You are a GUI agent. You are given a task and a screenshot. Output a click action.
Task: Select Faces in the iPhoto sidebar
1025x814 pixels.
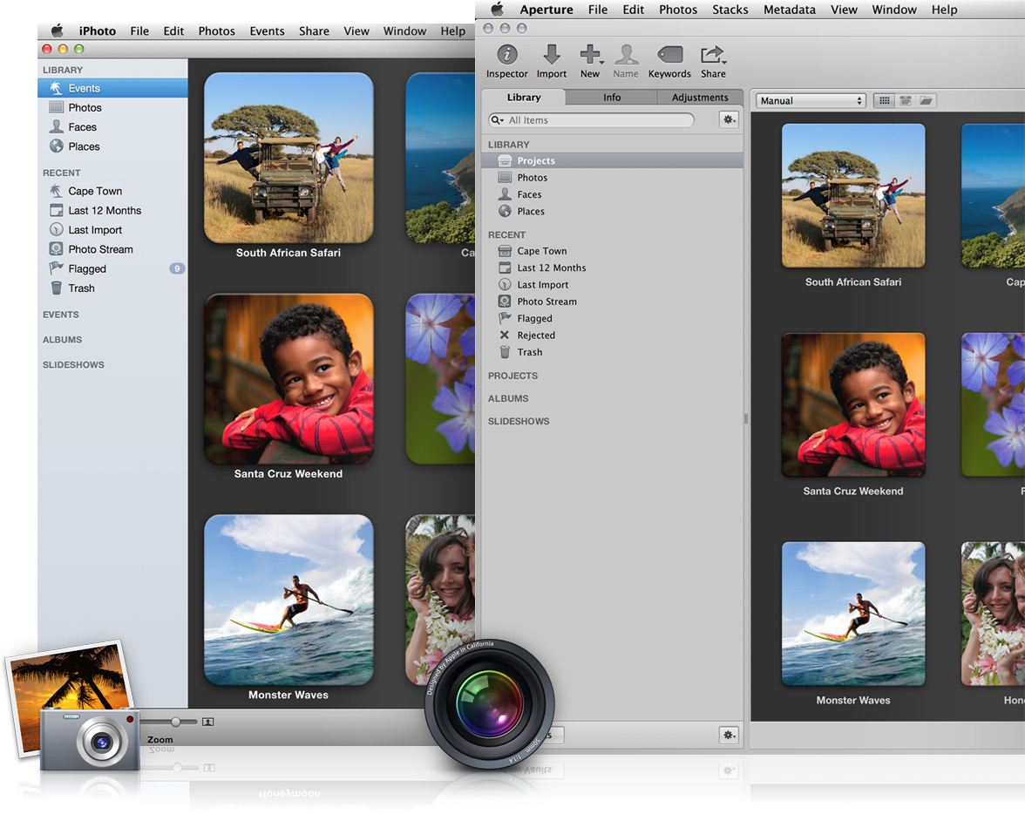click(82, 127)
